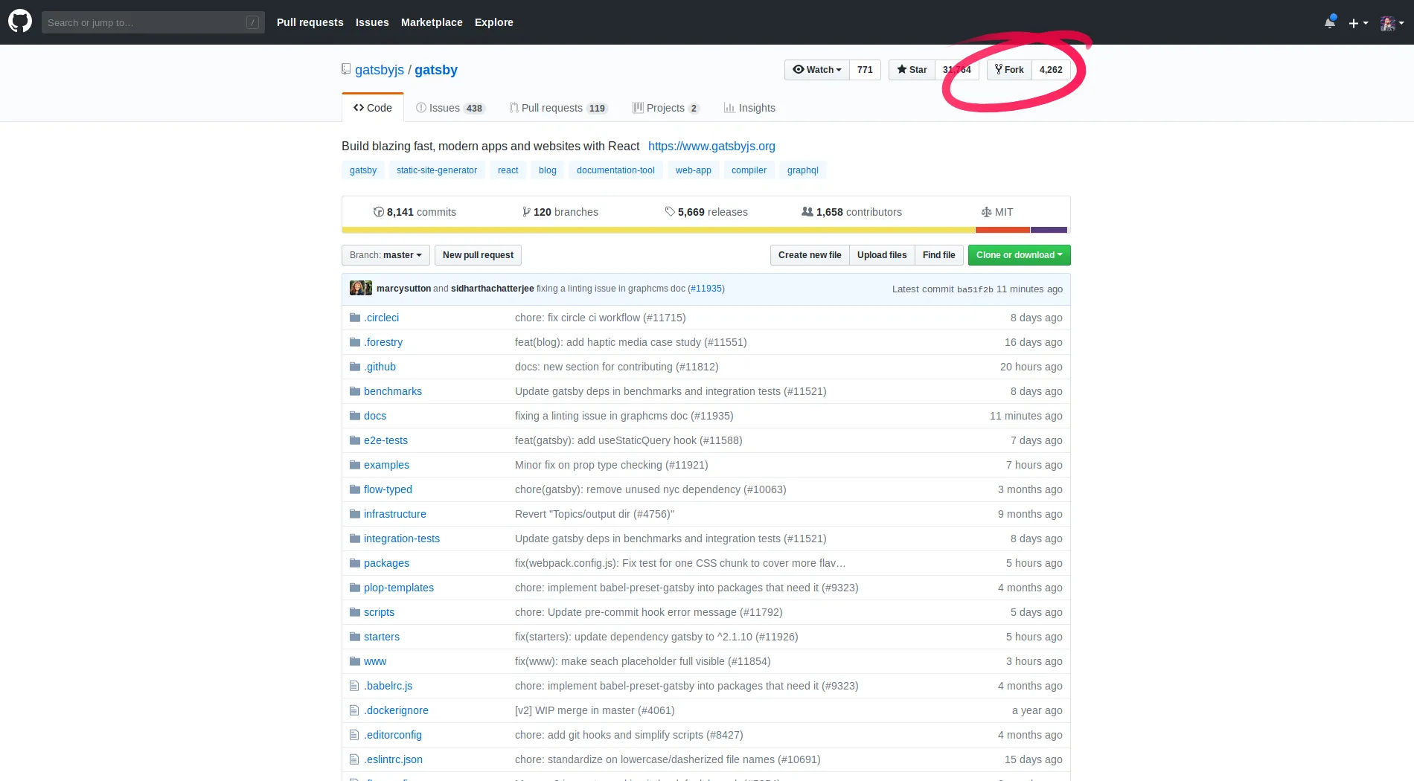The width and height of the screenshot is (1414, 781).
Task: Click the .github folder icon
Action: 355,367
